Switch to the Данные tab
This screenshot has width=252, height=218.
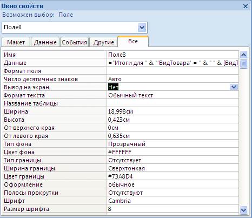(x=45, y=42)
